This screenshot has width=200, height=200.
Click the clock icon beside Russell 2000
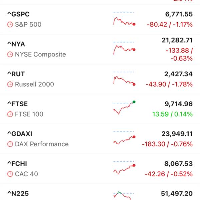tap(10, 85)
